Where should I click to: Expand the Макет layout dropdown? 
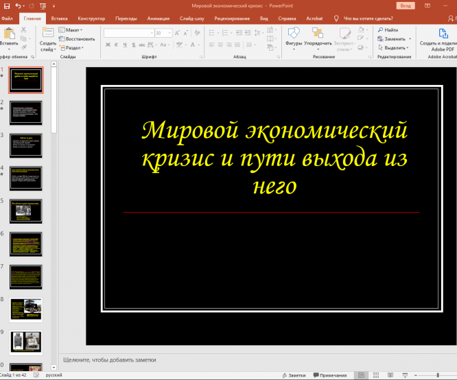73,30
